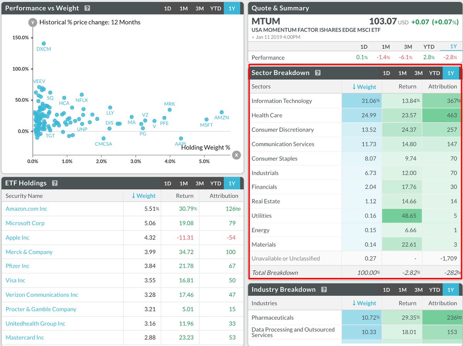Click the Financials sector row

pos(355,187)
